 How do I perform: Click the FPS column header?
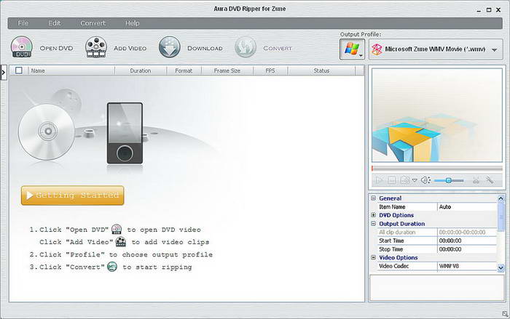[270, 70]
